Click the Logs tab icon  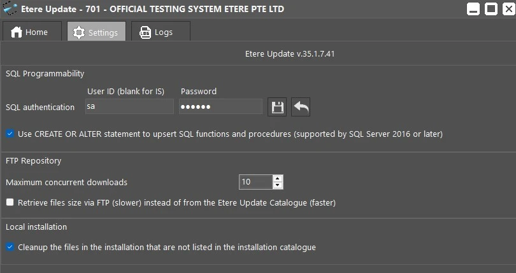[145, 32]
